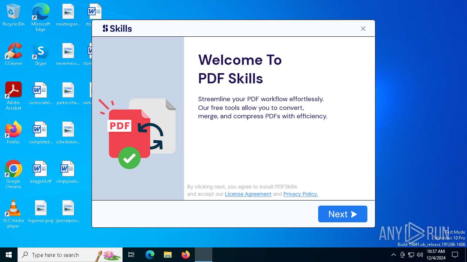Open the Privacy Policy link
This screenshot has height=262, width=467.
click(x=301, y=194)
